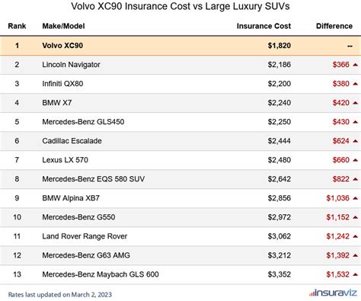Select the Cadillac Escalade model name
The width and height of the screenshot is (361, 301).
(x=72, y=141)
